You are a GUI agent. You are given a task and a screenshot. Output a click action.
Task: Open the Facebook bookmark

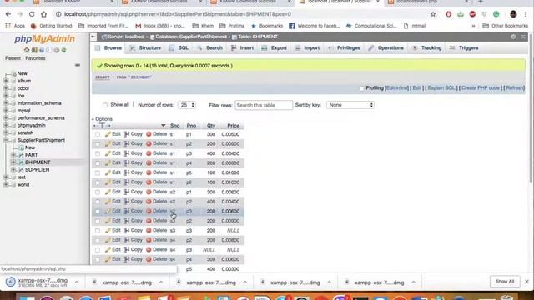tap(314, 26)
